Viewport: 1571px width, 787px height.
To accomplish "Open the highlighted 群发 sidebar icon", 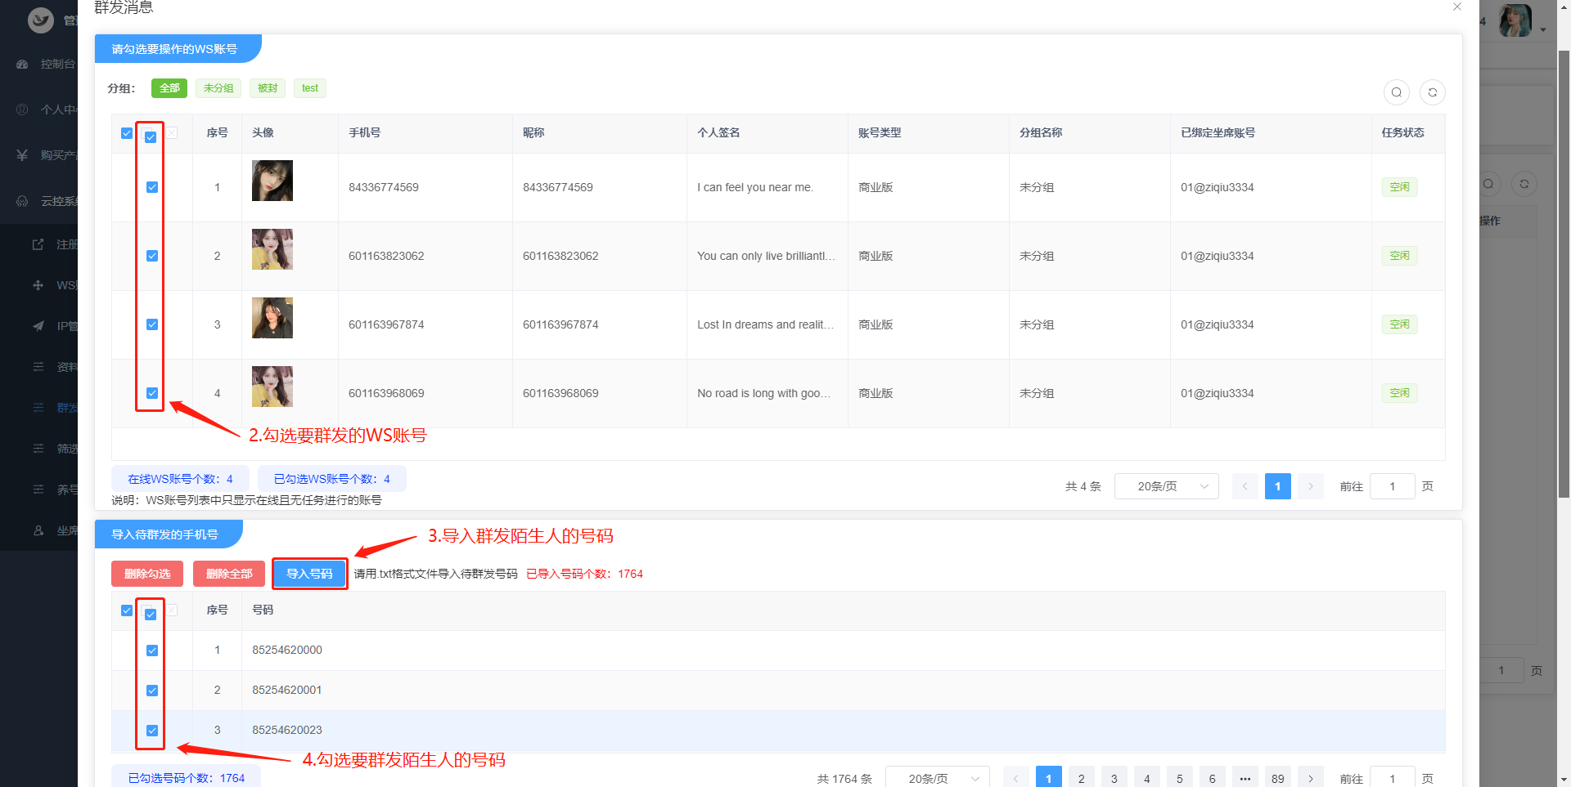I will [x=38, y=408].
